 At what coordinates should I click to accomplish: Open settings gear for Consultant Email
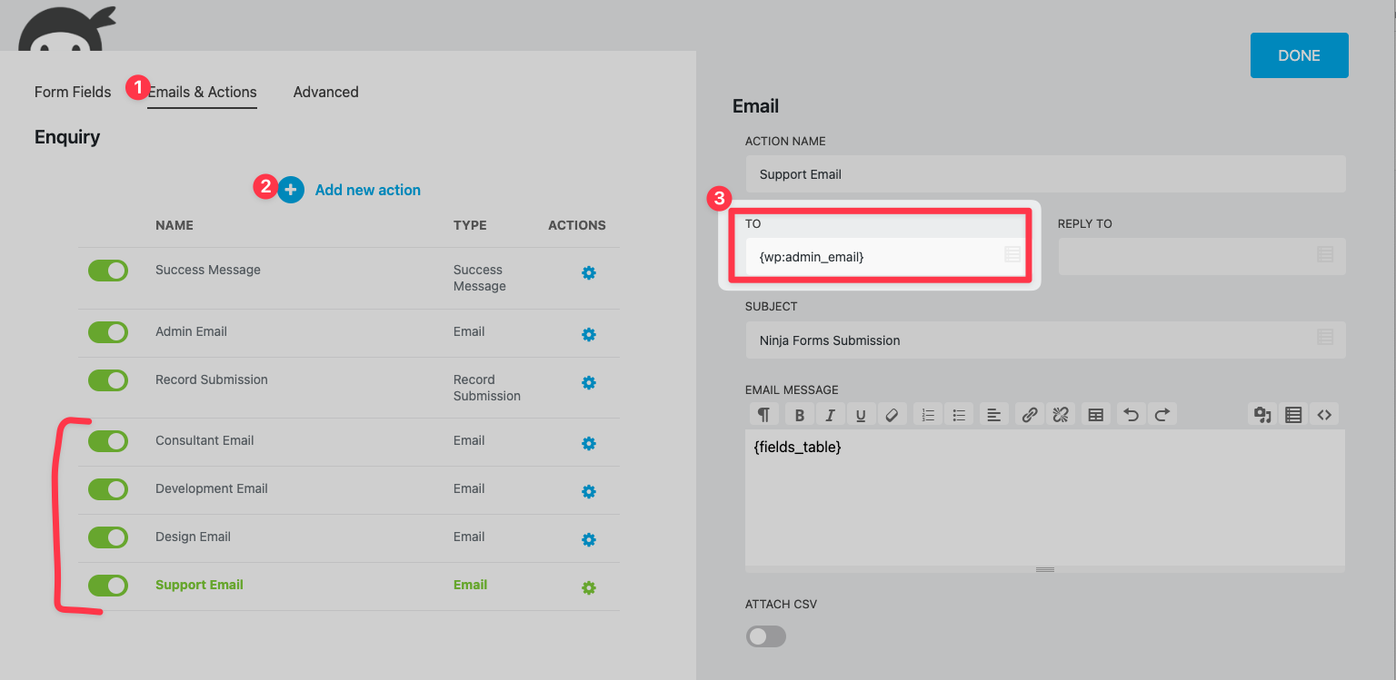tap(588, 443)
